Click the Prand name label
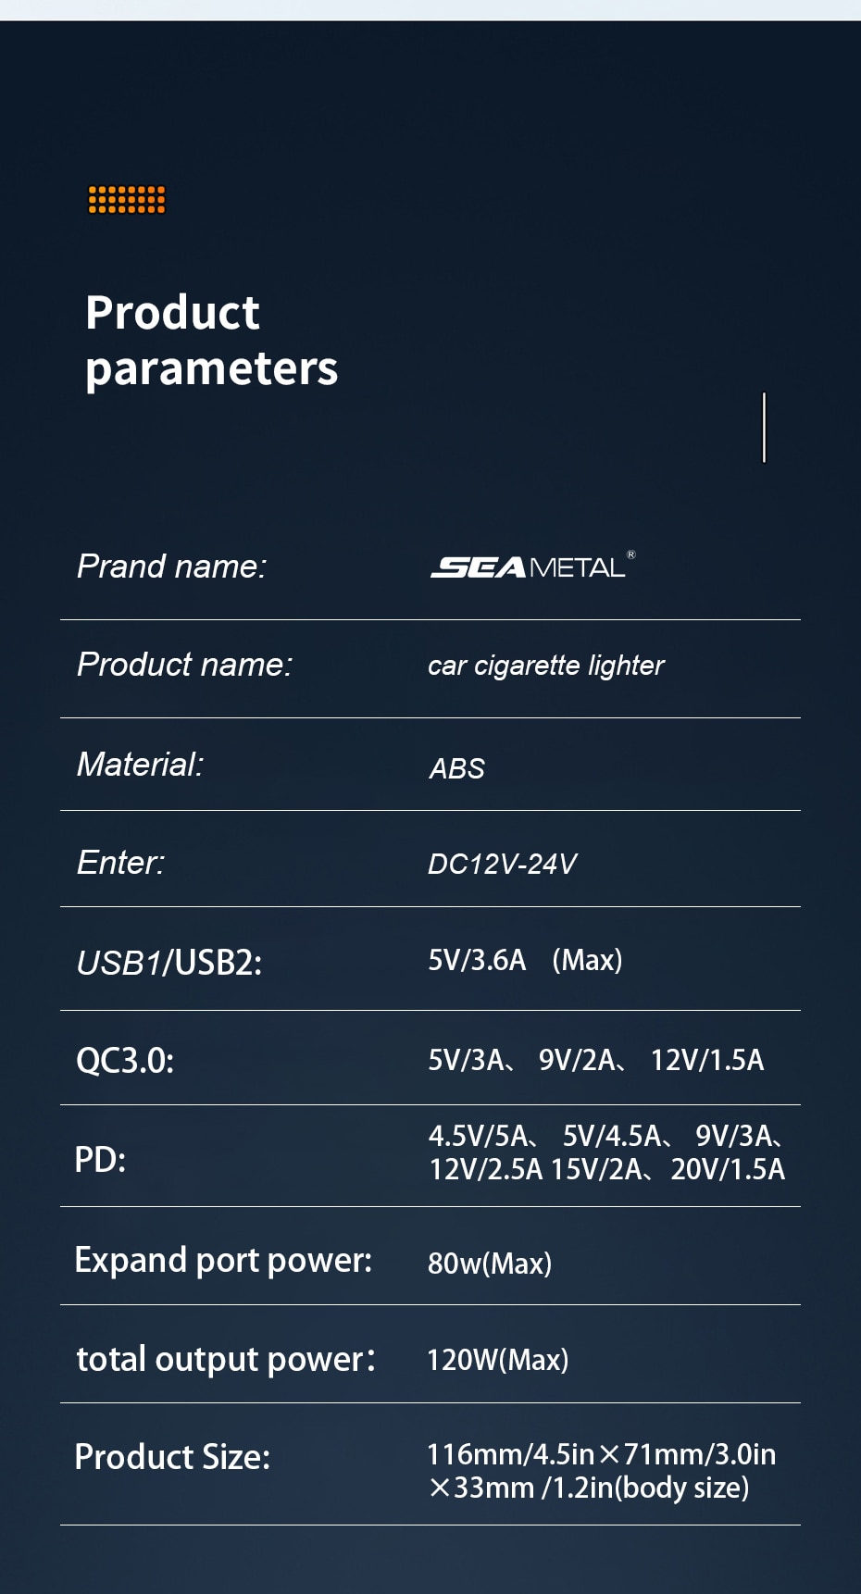 pyautogui.click(x=172, y=566)
